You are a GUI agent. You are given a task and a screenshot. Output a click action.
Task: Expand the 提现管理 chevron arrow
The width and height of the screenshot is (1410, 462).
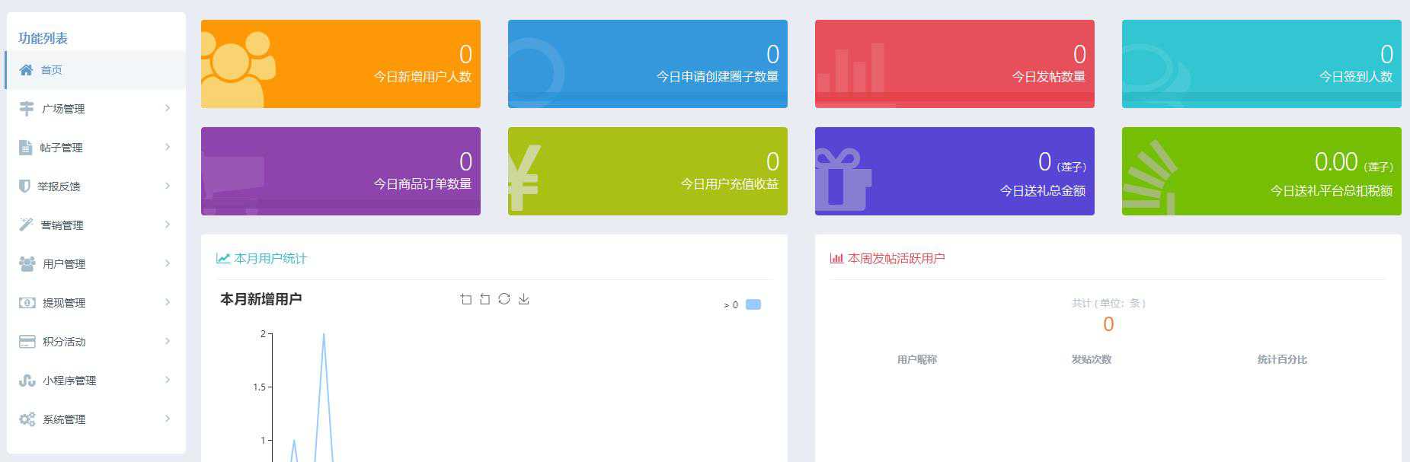pyautogui.click(x=168, y=303)
